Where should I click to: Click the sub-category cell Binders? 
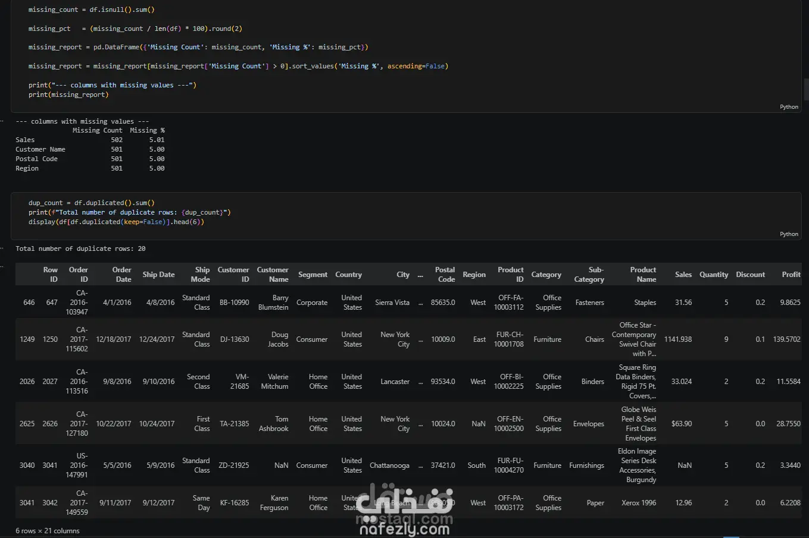point(593,382)
